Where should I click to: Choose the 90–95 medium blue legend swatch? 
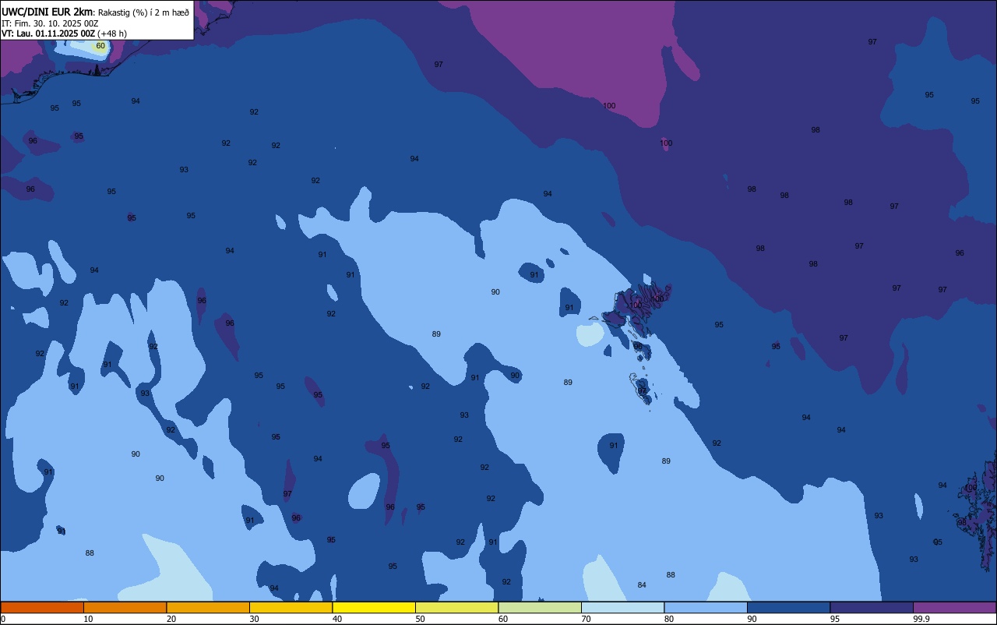[x=788, y=607]
